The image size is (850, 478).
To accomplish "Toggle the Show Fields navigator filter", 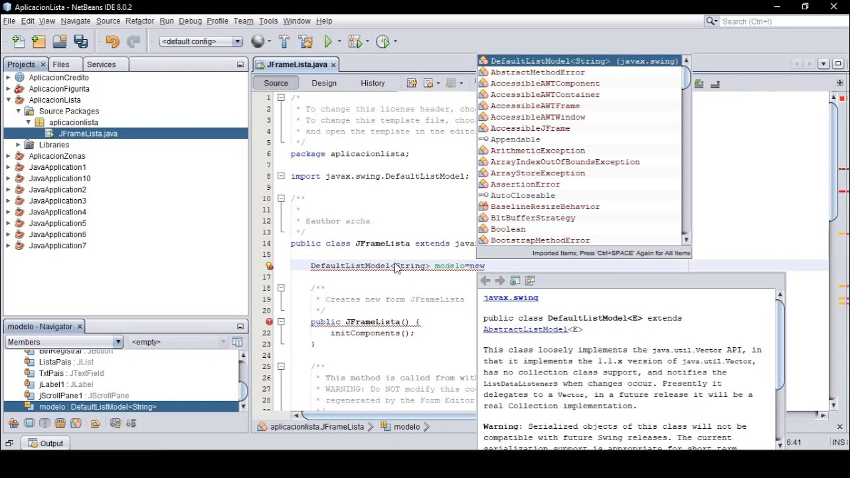I will (29, 424).
